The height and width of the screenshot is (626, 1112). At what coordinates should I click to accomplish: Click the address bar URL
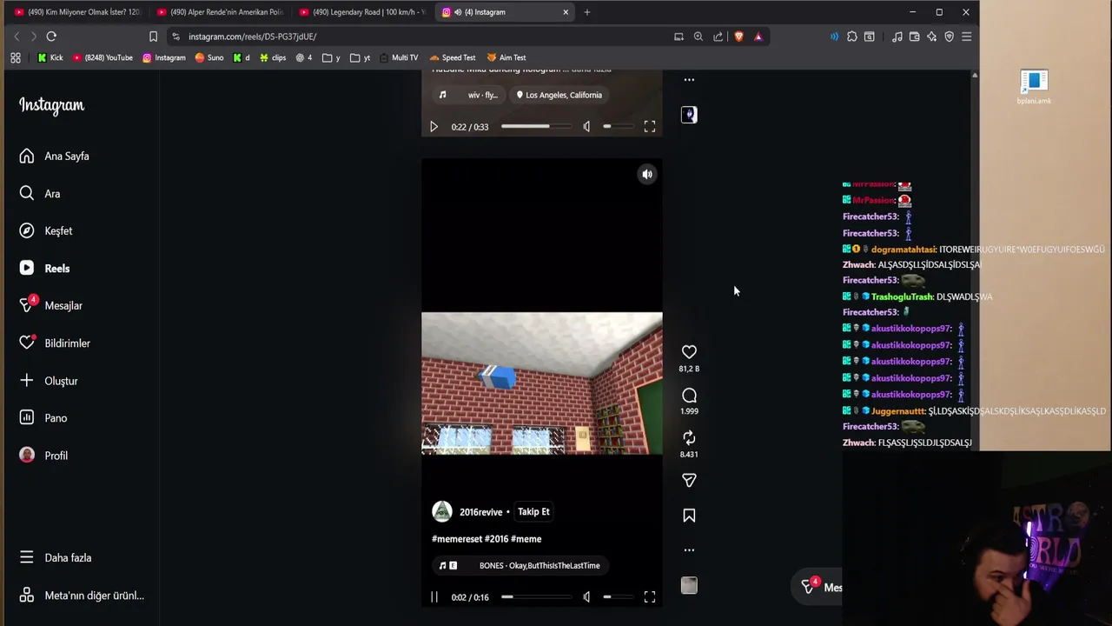(x=252, y=37)
